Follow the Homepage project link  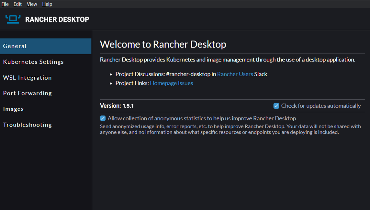point(163,83)
